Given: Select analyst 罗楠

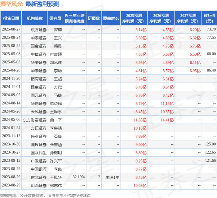Looking at the screenshot, I should click(58, 30).
